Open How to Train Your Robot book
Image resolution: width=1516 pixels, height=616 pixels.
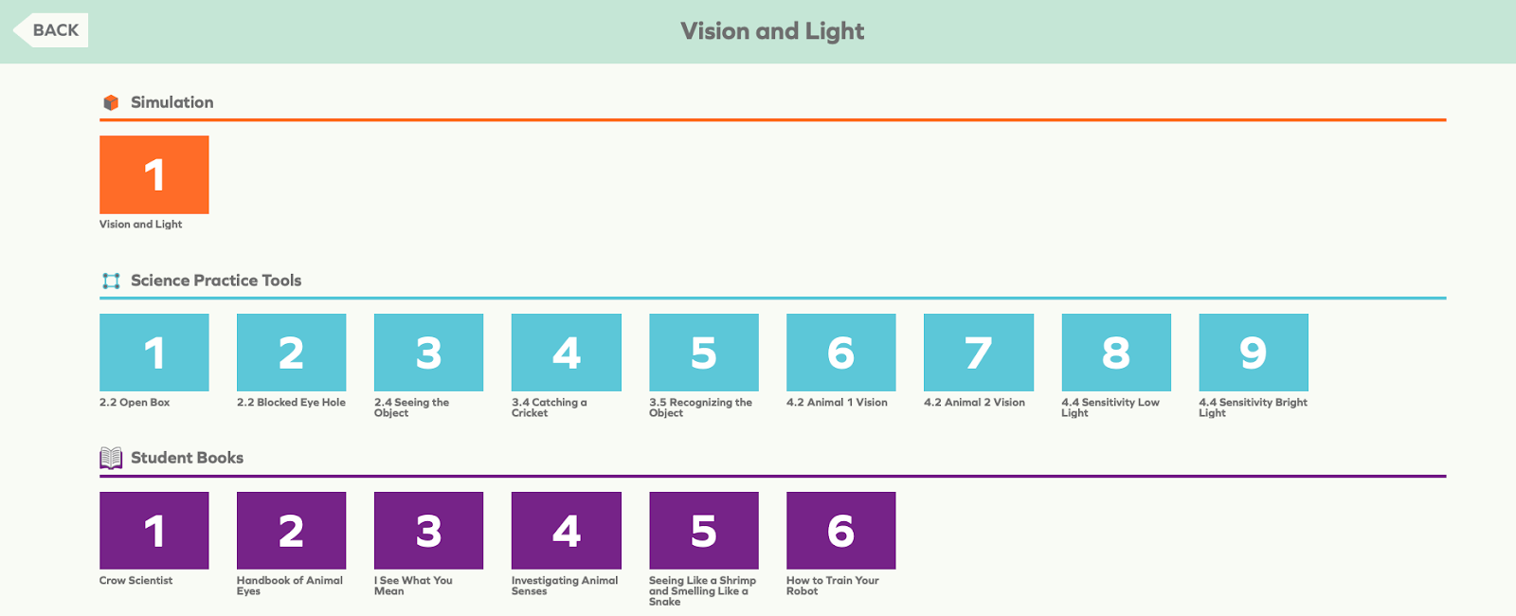[x=840, y=530]
